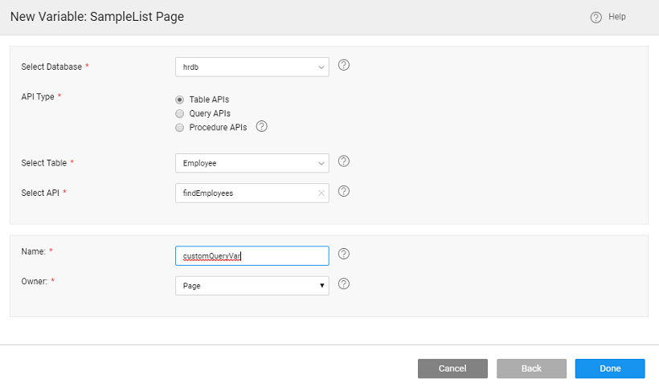The height and width of the screenshot is (391, 659).
Task: Click the Help link text in the header
Action: (617, 17)
